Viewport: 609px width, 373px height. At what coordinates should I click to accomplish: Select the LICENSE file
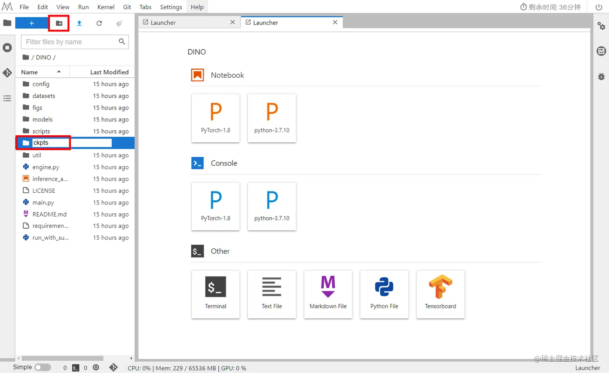point(75,191)
